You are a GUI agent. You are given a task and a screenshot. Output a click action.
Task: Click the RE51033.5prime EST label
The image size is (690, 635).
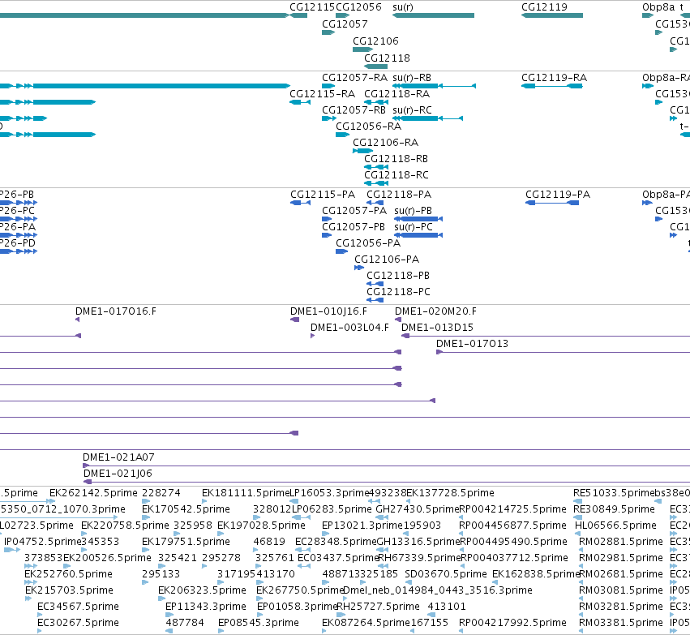click(x=614, y=493)
